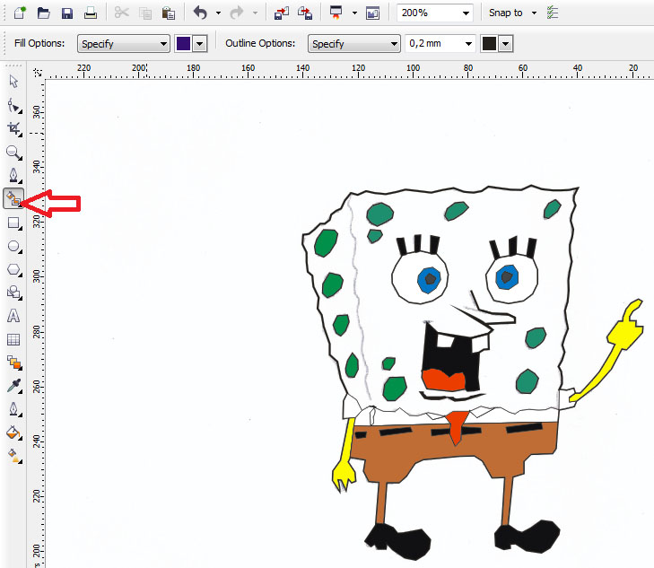Select the Shape tool

[x=14, y=106]
